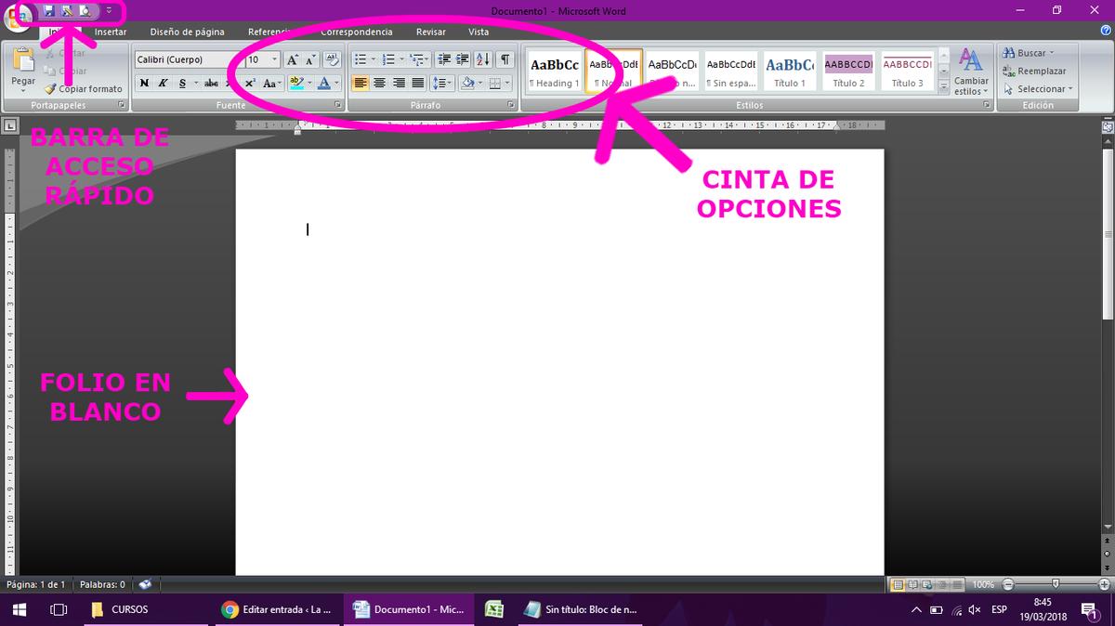Center-align text in the Párrafo group

click(x=380, y=83)
